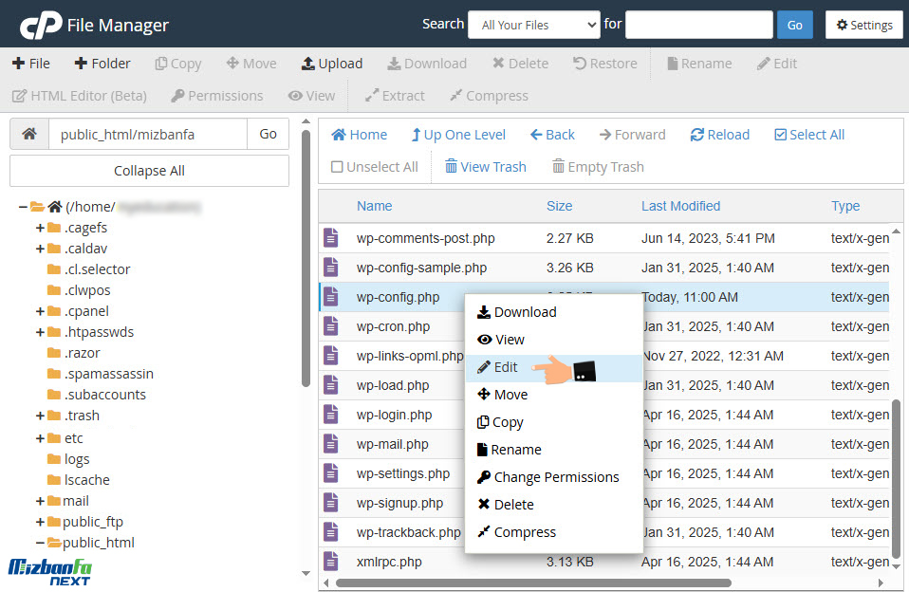Open the All Your Files search dropdown

click(533, 25)
